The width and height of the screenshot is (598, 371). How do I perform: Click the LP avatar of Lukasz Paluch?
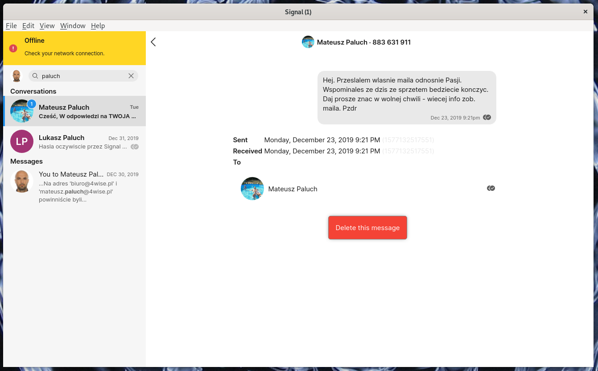tap(22, 141)
